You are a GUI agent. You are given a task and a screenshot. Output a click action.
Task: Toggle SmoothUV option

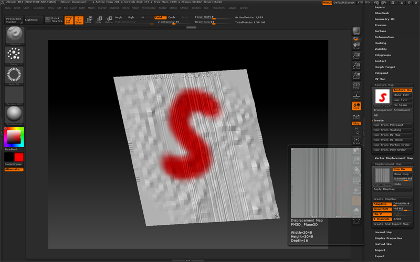pos(382,209)
